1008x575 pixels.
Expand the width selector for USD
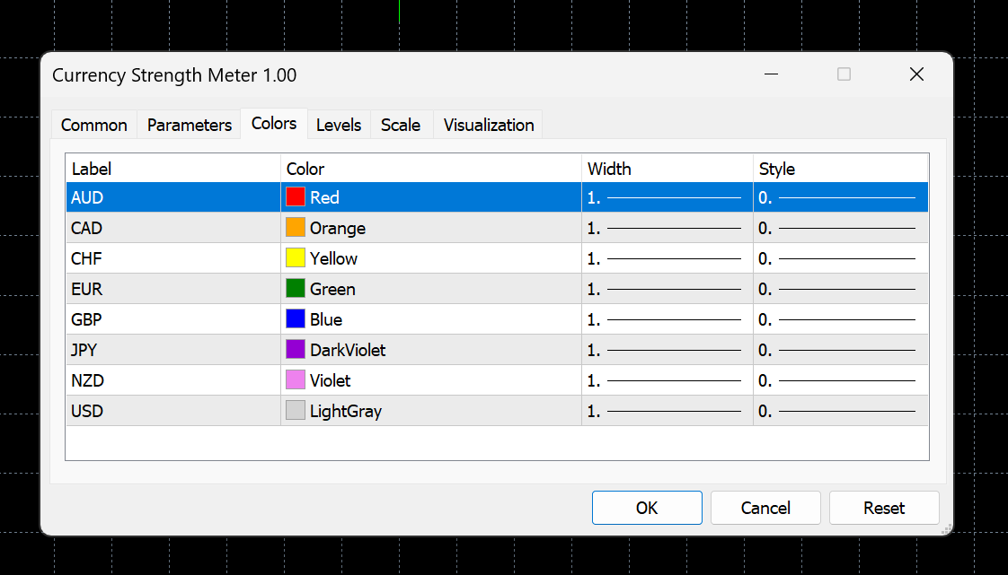[667, 411]
